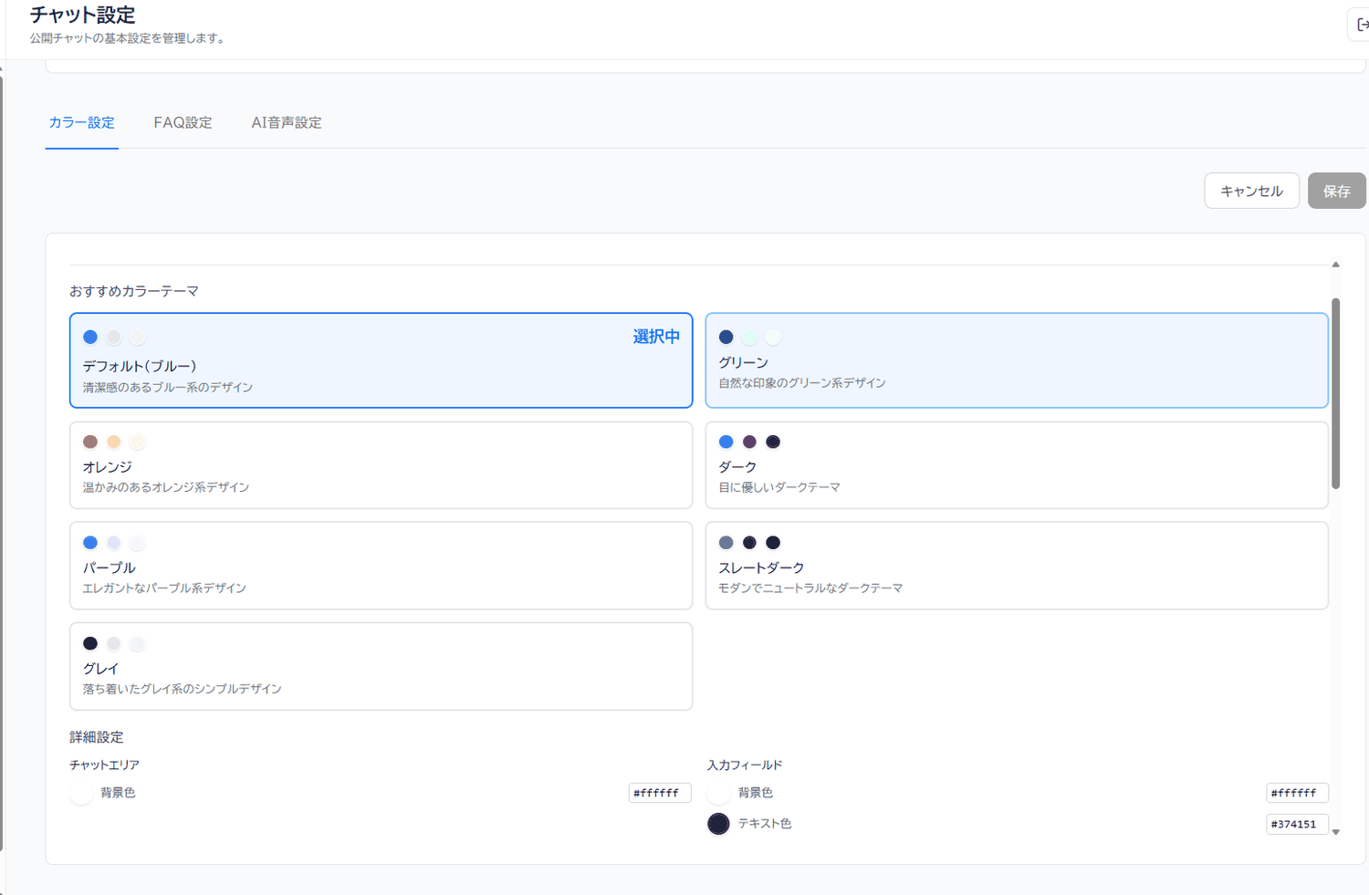Click the scroll down arrow in theme panel
The image size is (1369, 895).
coord(1335,832)
